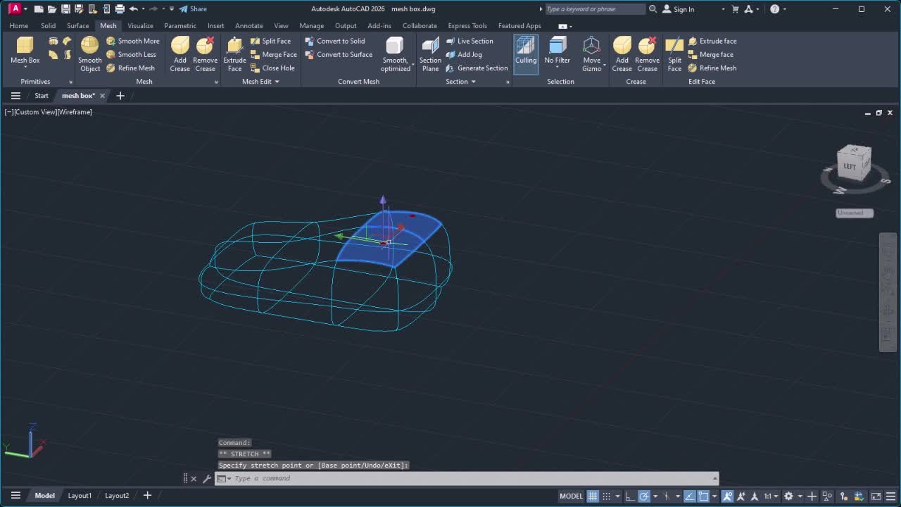Click the Close Hole tool

coord(273,68)
